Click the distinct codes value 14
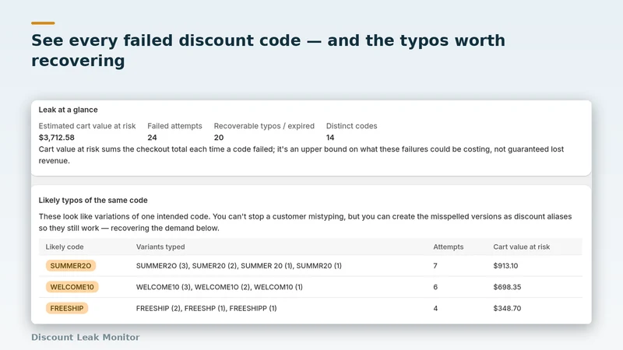 tap(330, 138)
